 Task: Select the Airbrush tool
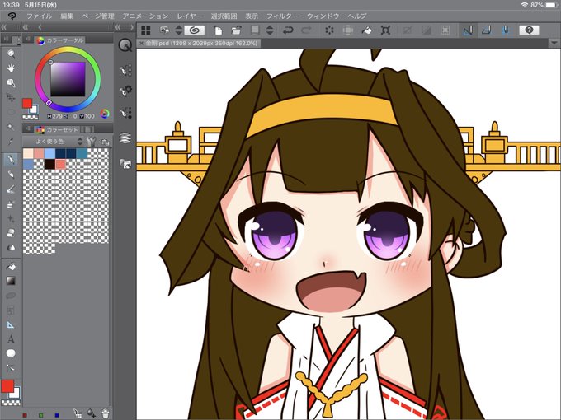11,203
